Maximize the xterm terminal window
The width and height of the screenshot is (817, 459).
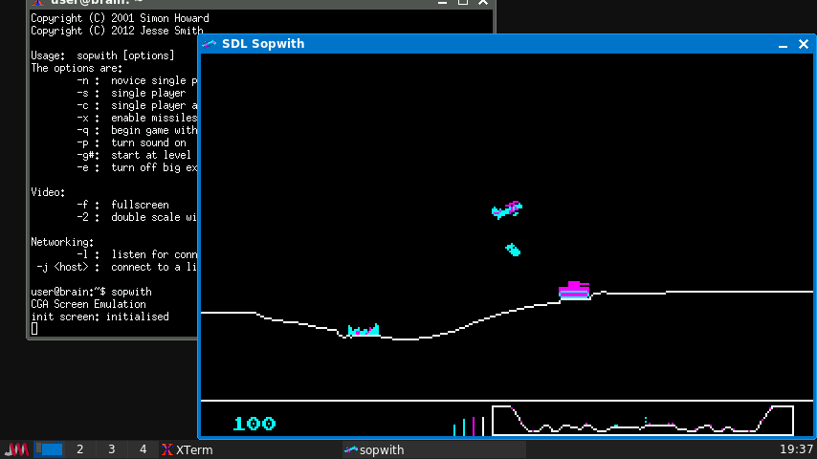tap(463, 2)
